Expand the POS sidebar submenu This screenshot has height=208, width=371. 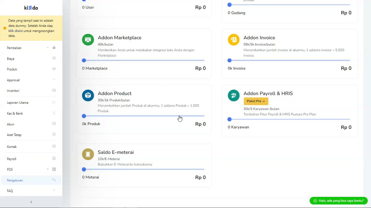47,169
